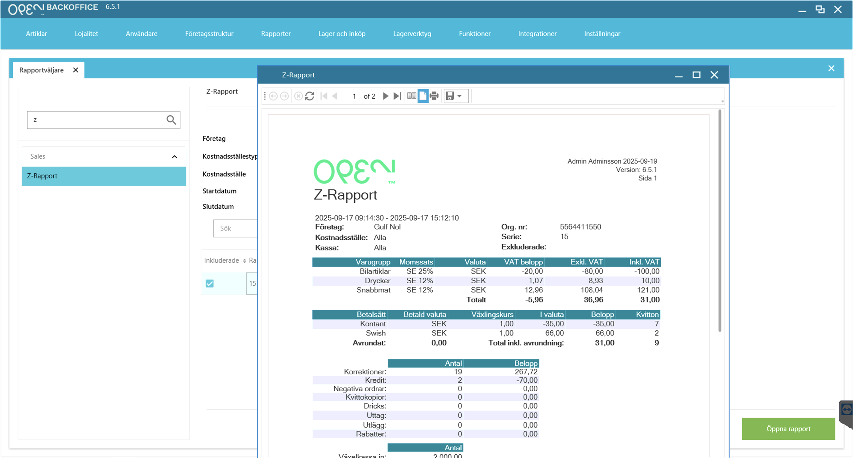This screenshot has width=853, height=458.
Task: Jump to last report page
Action: point(397,96)
